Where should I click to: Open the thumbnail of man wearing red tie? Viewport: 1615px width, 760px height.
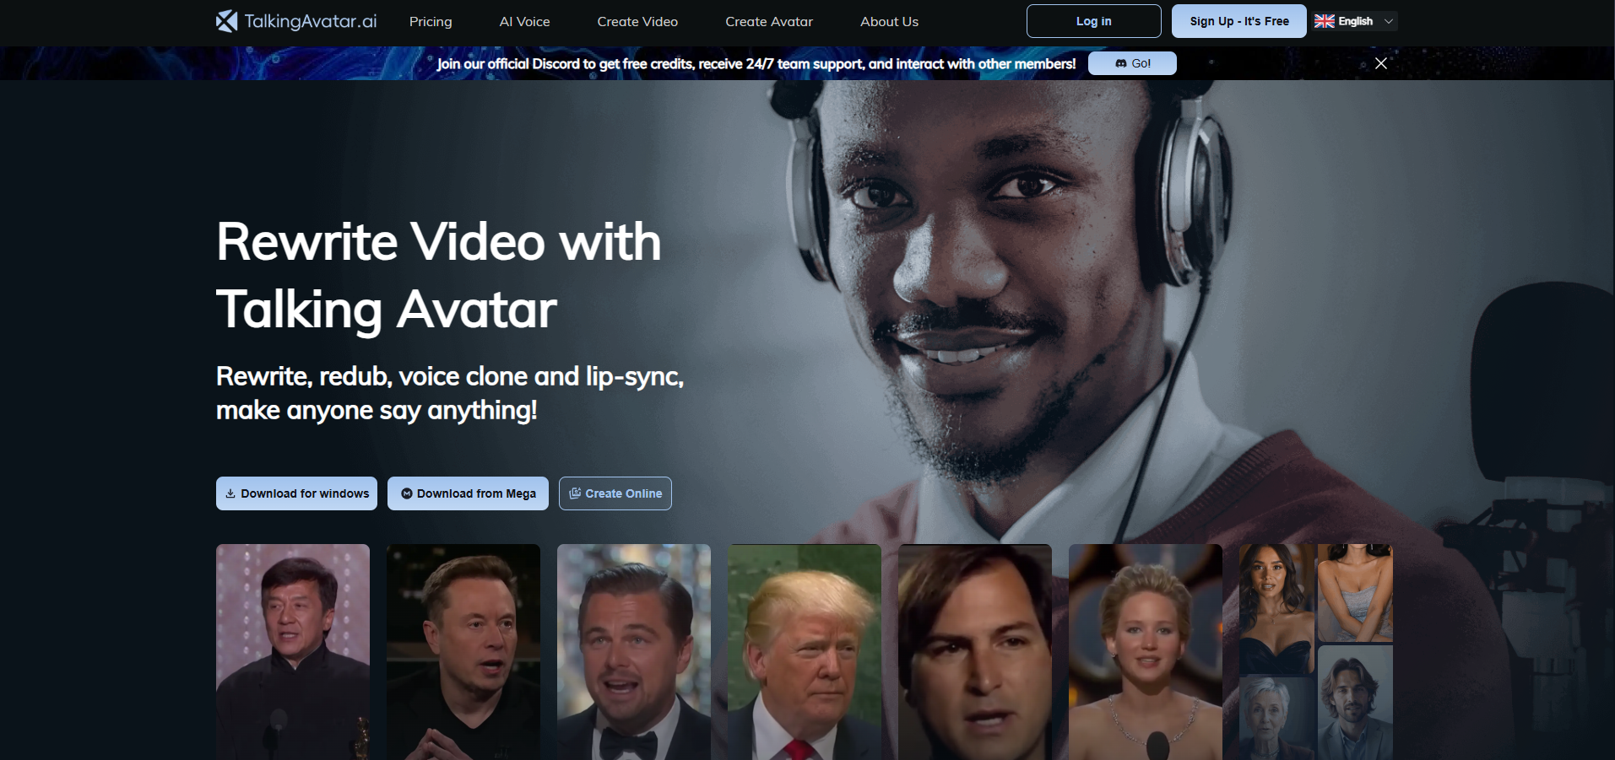point(804,651)
